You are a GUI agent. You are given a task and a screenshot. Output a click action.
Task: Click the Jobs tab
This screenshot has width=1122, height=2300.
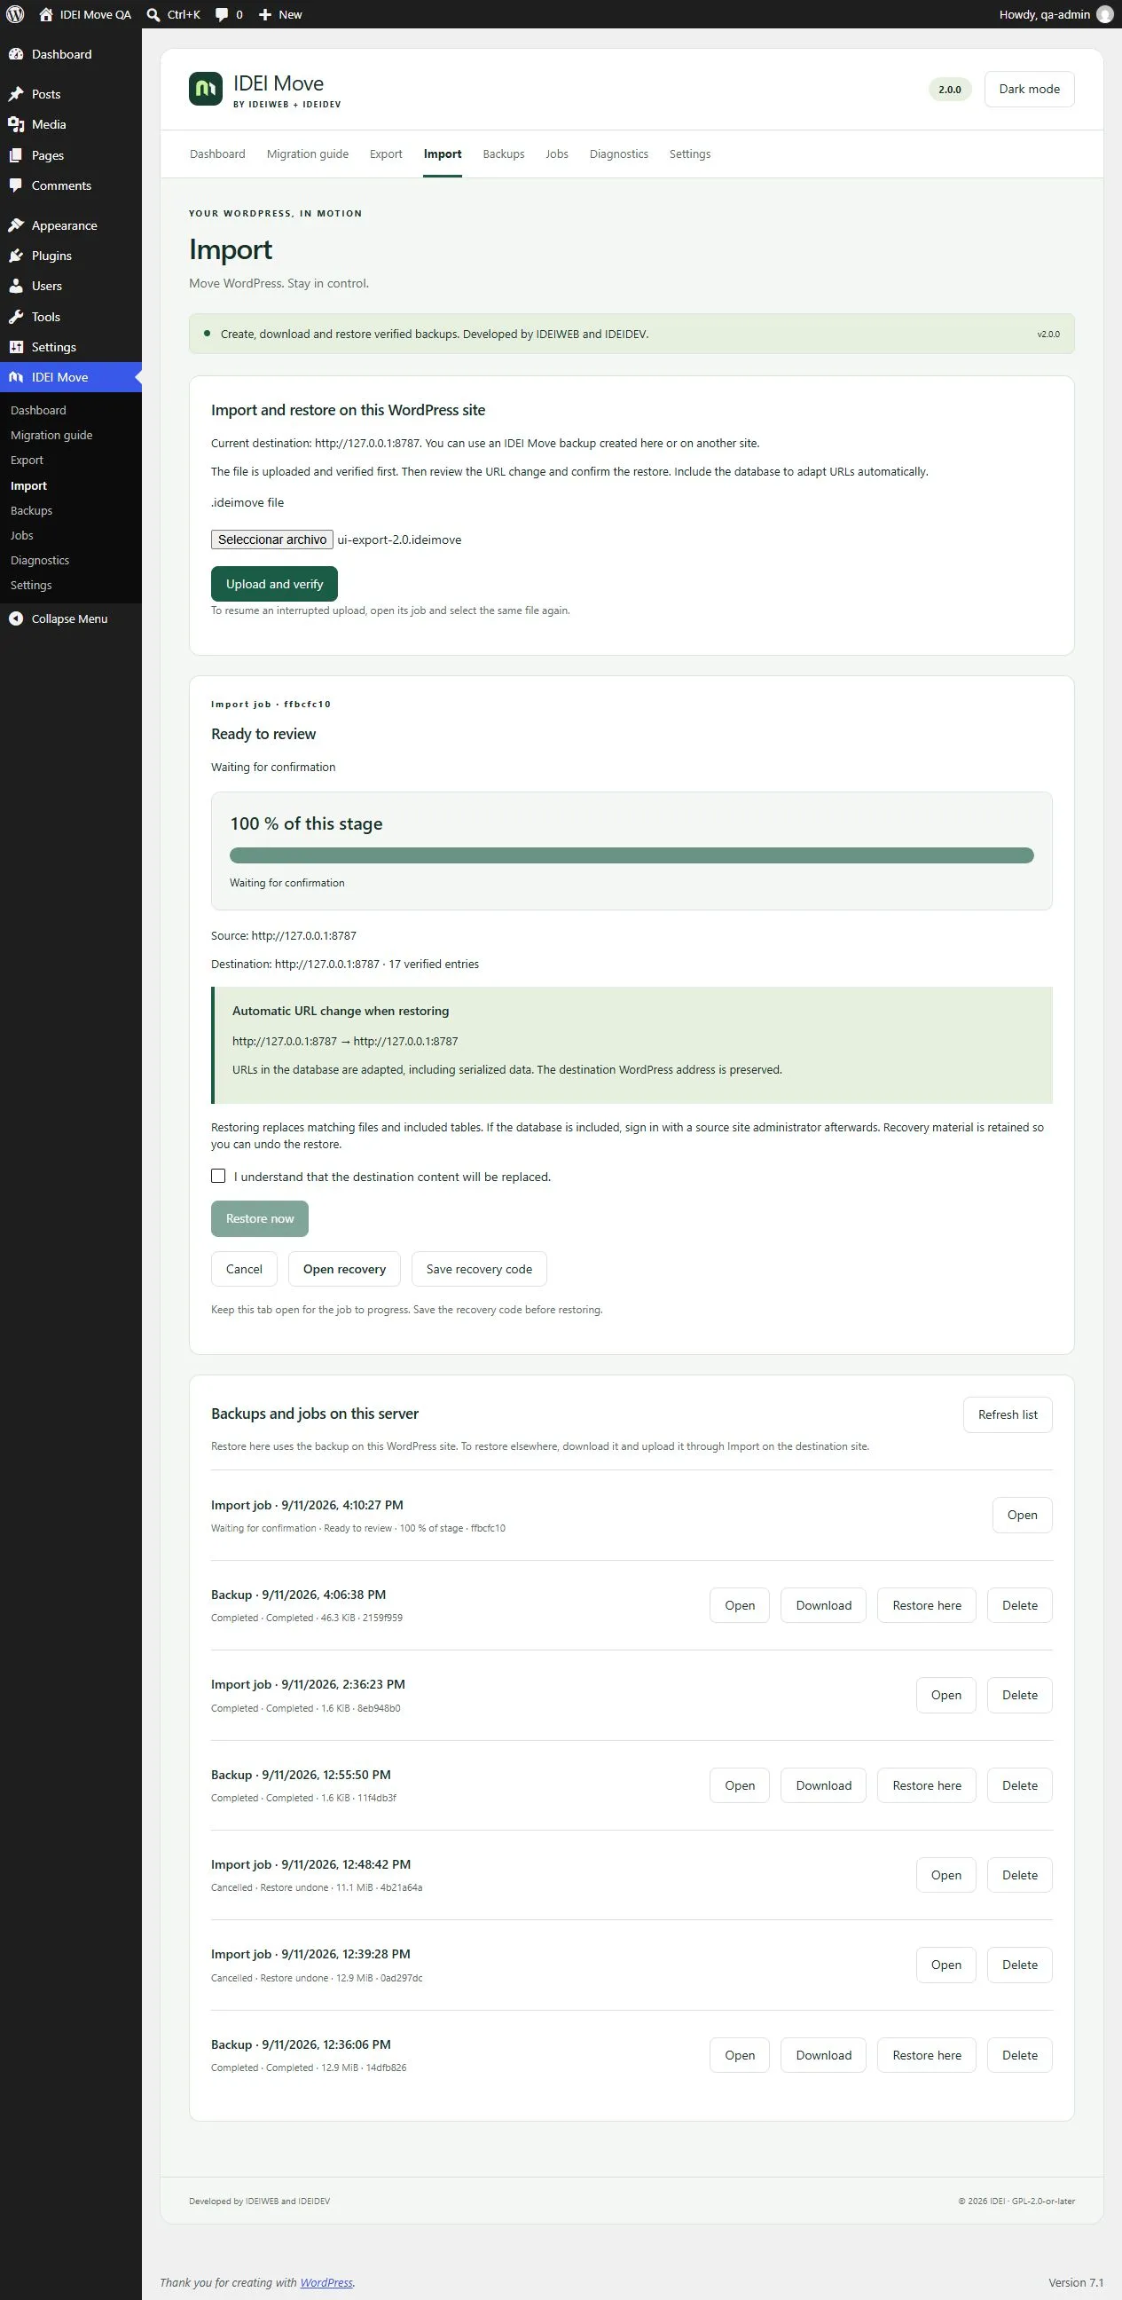tap(557, 154)
